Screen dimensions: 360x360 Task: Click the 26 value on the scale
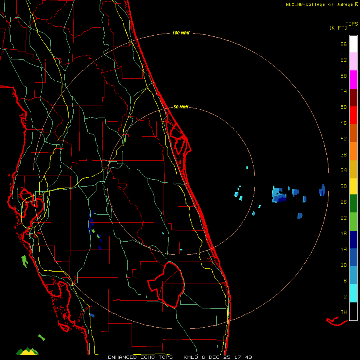[x=344, y=202]
